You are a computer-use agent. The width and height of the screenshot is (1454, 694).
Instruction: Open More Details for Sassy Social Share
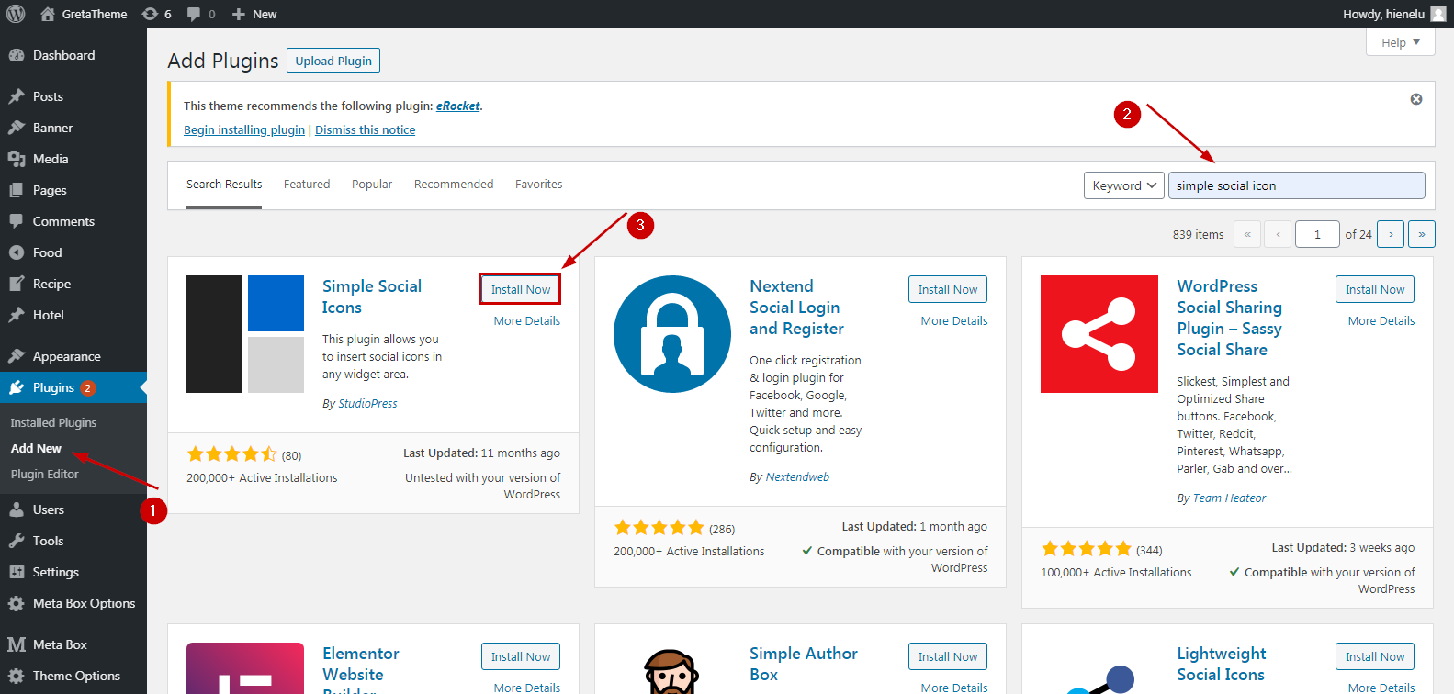[1381, 320]
